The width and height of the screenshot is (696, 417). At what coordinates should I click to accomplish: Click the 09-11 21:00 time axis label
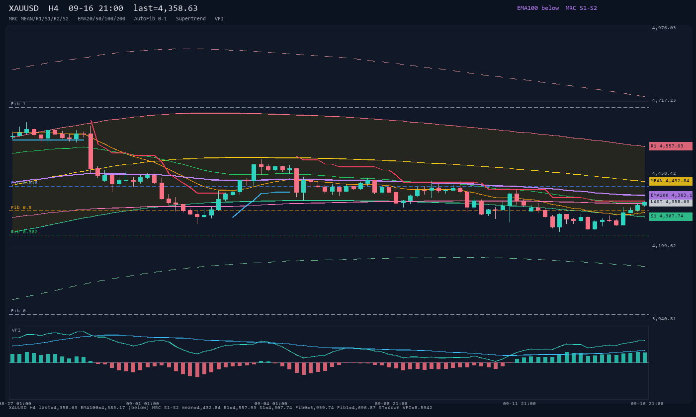[x=520, y=404]
